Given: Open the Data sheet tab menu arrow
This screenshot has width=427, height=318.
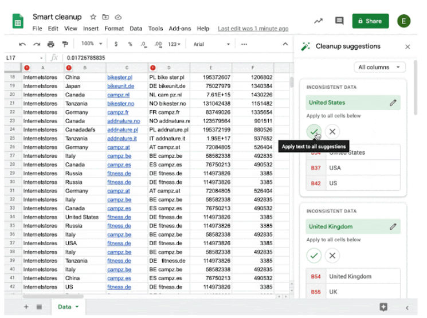Looking at the screenshot, I should [x=77, y=307].
